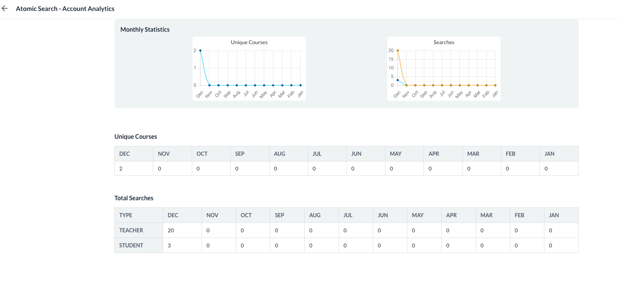Click the JUN column header in Total Searches table
Image resolution: width=618 pixels, height=290 pixels.
click(x=383, y=215)
